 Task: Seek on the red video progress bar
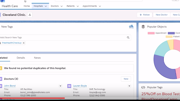(32, 98)
